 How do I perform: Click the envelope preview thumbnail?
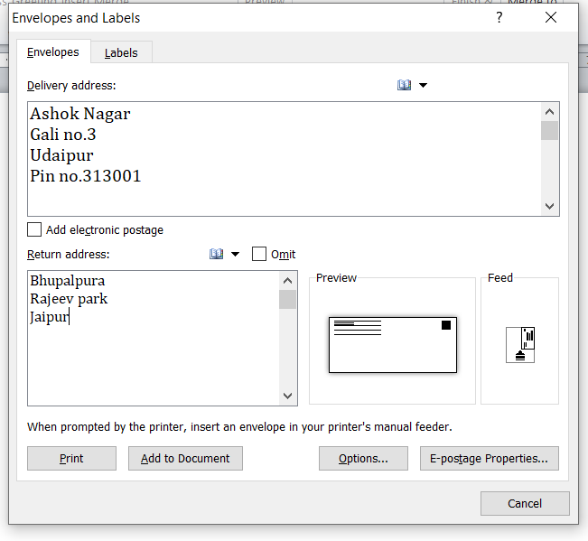(392, 344)
